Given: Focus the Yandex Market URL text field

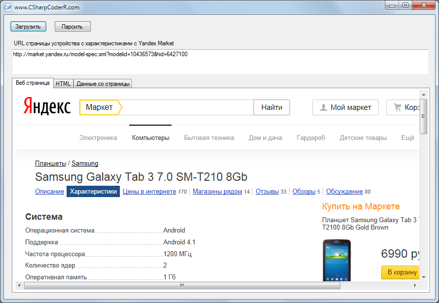Looking at the screenshot, I should (220, 62).
